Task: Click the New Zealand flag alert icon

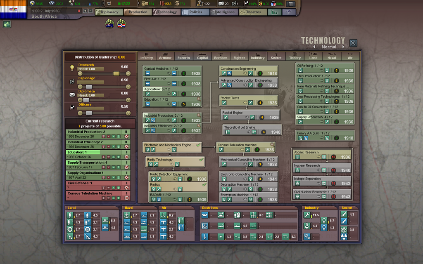Action: tap(109, 24)
